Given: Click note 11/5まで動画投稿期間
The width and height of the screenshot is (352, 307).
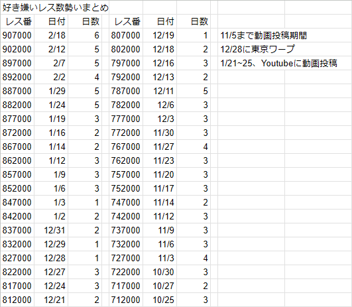Looking at the screenshot, I should click(x=264, y=35).
